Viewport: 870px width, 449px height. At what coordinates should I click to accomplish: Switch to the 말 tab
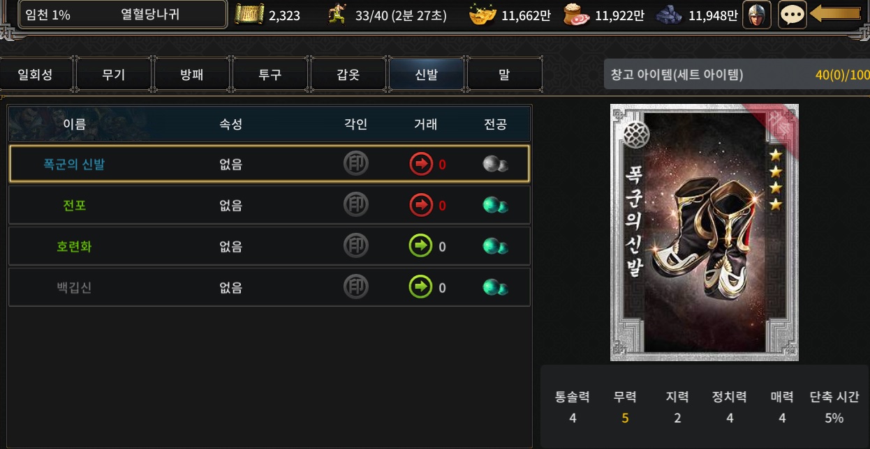point(504,75)
